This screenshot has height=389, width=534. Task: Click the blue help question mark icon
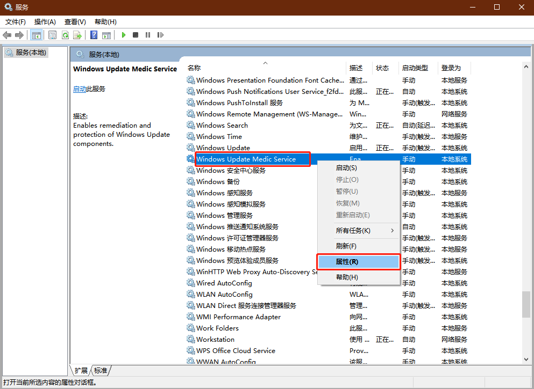click(x=94, y=35)
